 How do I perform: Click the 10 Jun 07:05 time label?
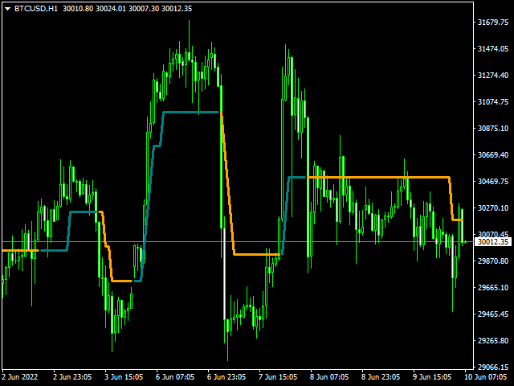coord(485,377)
